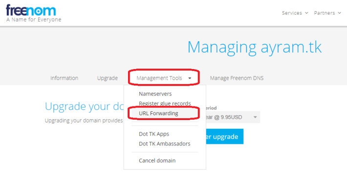This screenshot has height=176, width=347.
Task: Open the Partners dropdown menu
Action: coord(327,13)
